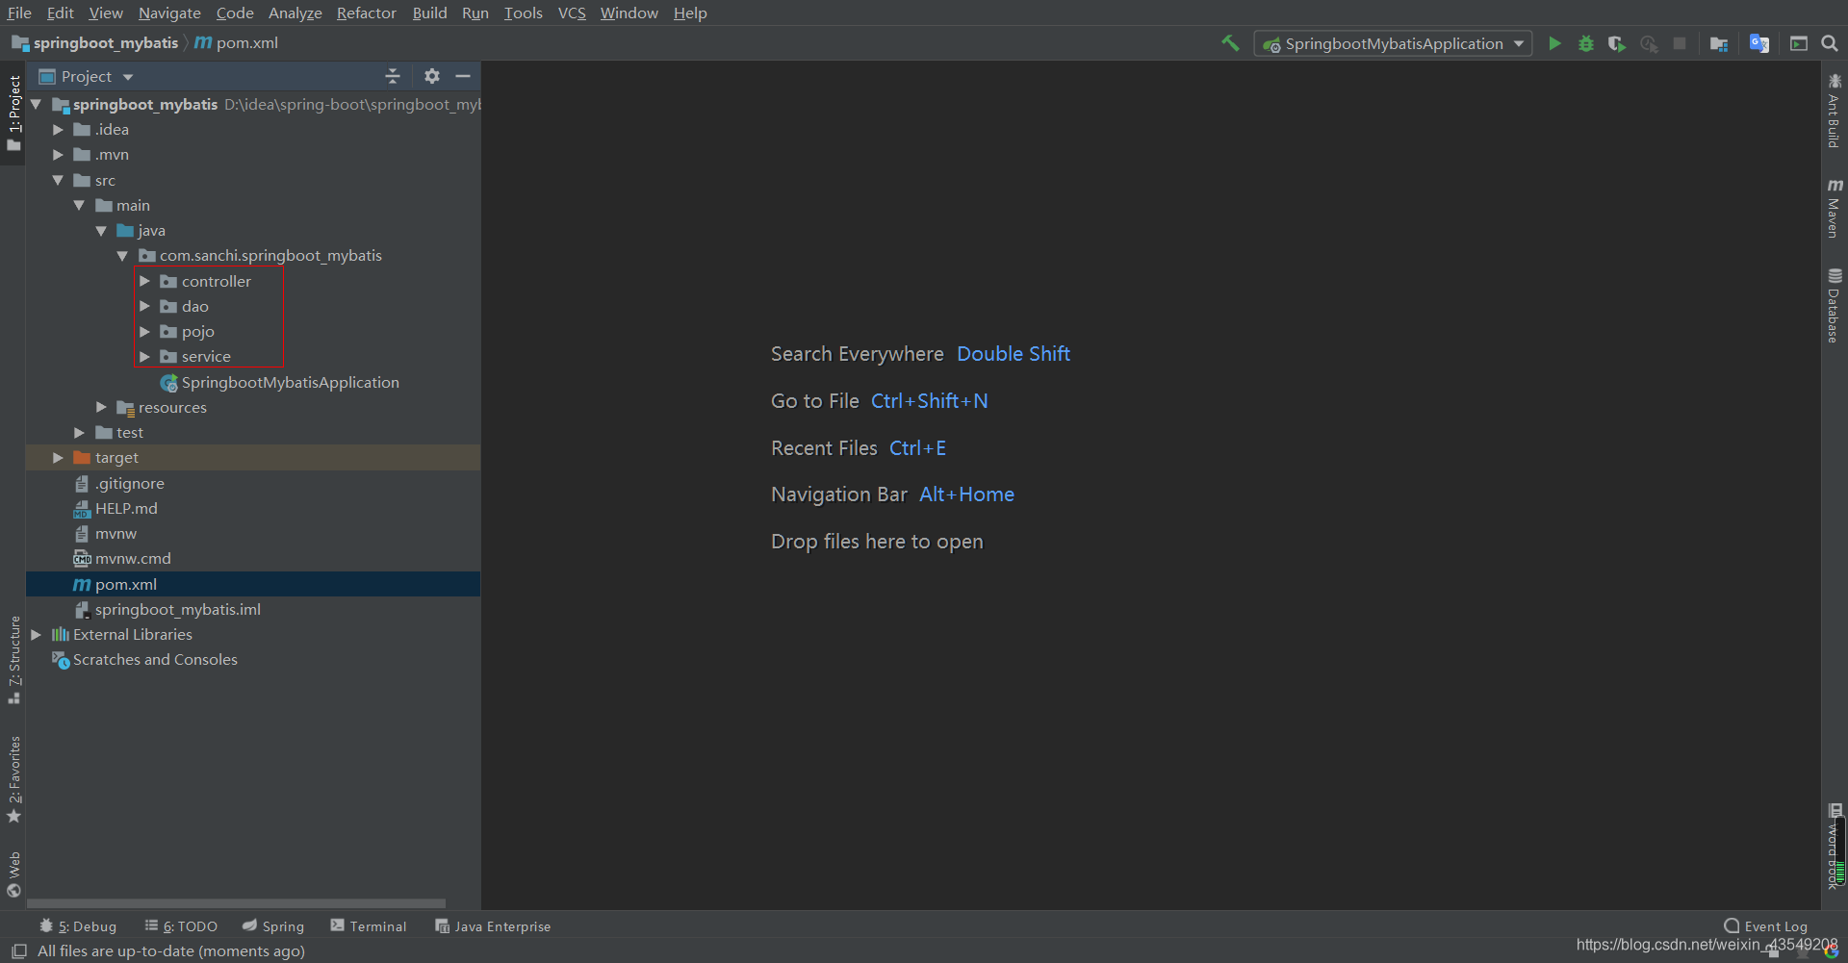This screenshot has height=963, width=1848.
Task: Open the Run Configuration dropdown SpringbootMybatisApplication
Action: (1393, 43)
